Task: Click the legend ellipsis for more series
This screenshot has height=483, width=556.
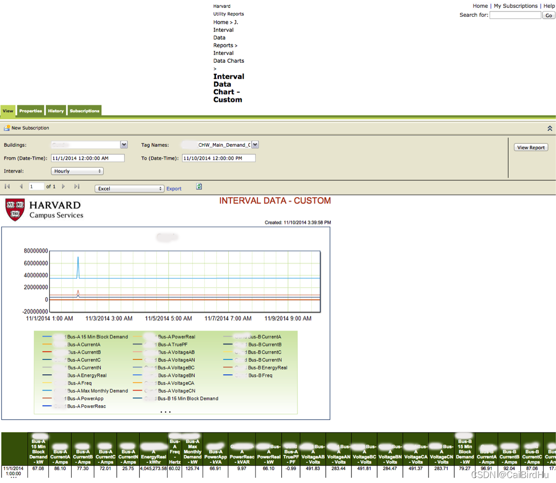Action: [x=166, y=412]
